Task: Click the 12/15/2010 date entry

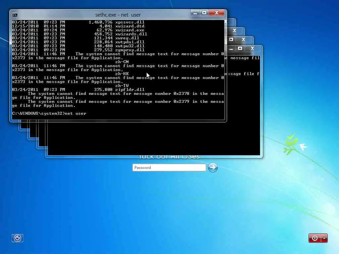Action: tap(25, 26)
